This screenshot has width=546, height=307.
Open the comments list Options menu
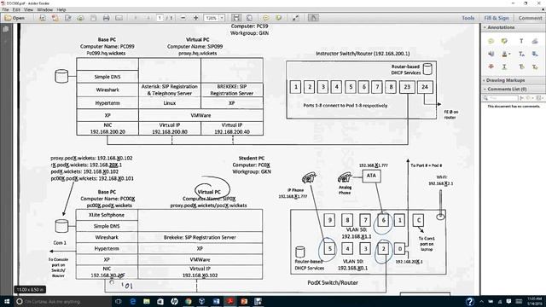click(539, 98)
